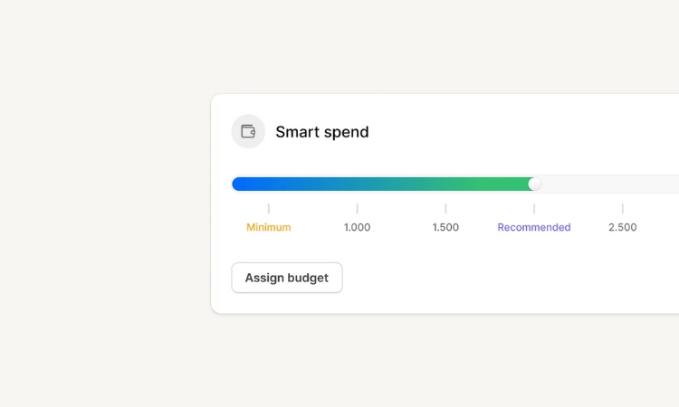Select the 2.500 budget label
The width and height of the screenshot is (679, 407).
click(x=622, y=227)
